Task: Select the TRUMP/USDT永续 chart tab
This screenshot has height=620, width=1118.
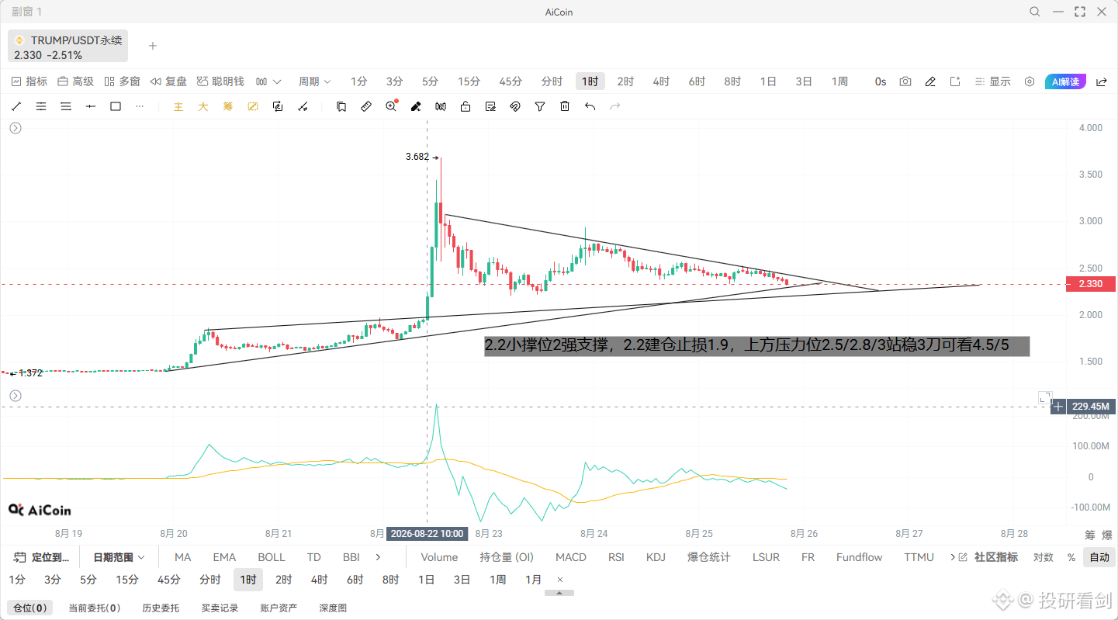Action: point(67,47)
